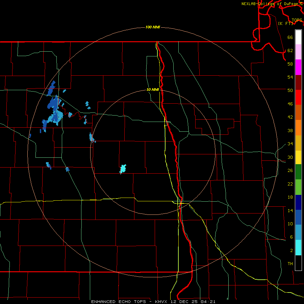Click the KMVX radar site identifier
This screenshot has height=304, width=304.
click(x=161, y=302)
